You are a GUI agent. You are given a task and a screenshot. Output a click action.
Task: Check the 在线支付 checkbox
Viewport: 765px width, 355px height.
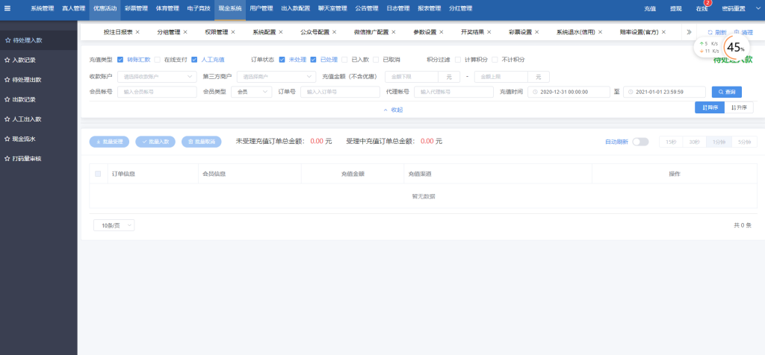[158, 60]
